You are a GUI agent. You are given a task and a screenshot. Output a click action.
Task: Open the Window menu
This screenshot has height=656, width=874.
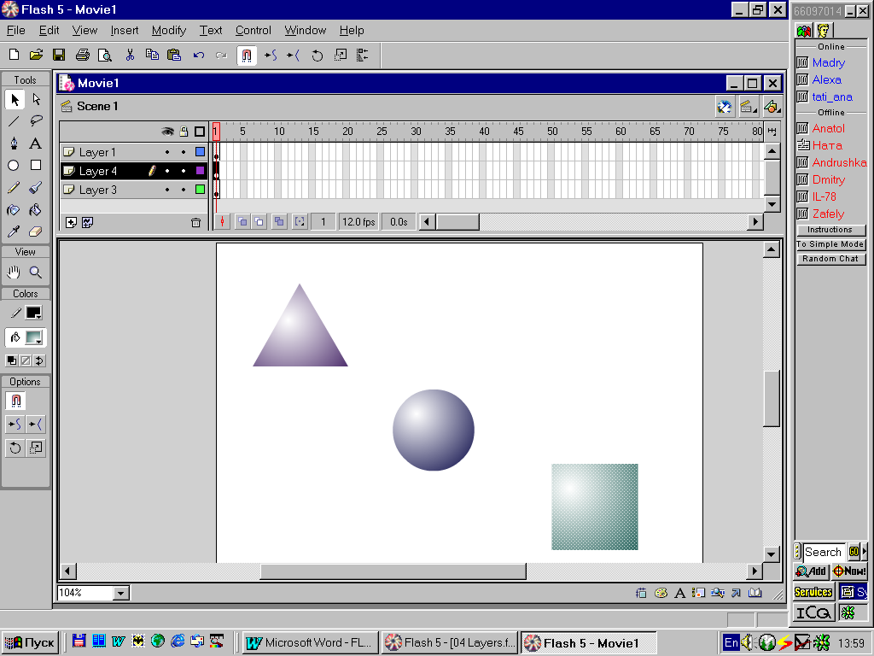(305, 30)
